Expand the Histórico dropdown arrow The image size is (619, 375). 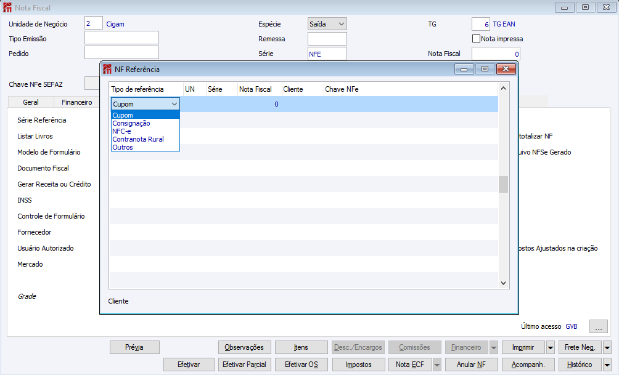click(607, 365)
